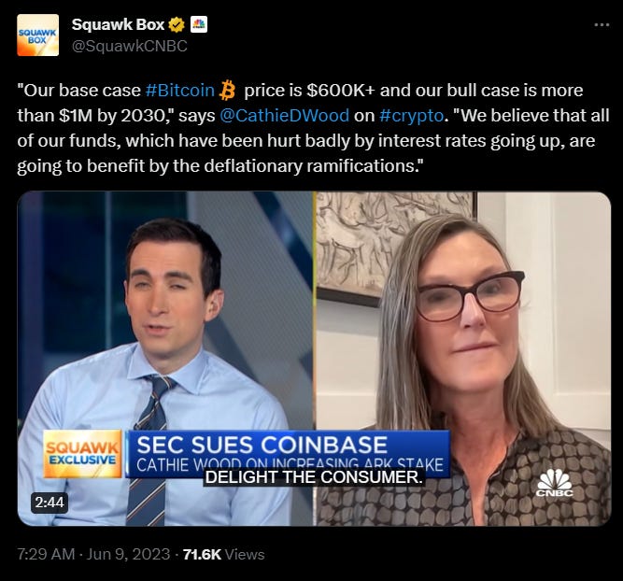Open the #crypto hashtag link
623x581 pixels.
[x=411, y=116]
